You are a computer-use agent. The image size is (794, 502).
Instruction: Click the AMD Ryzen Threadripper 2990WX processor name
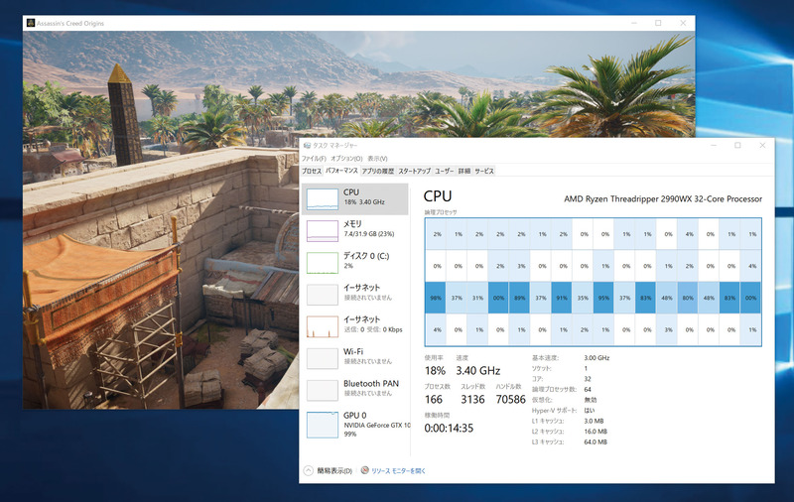click(x=663, y=198)
